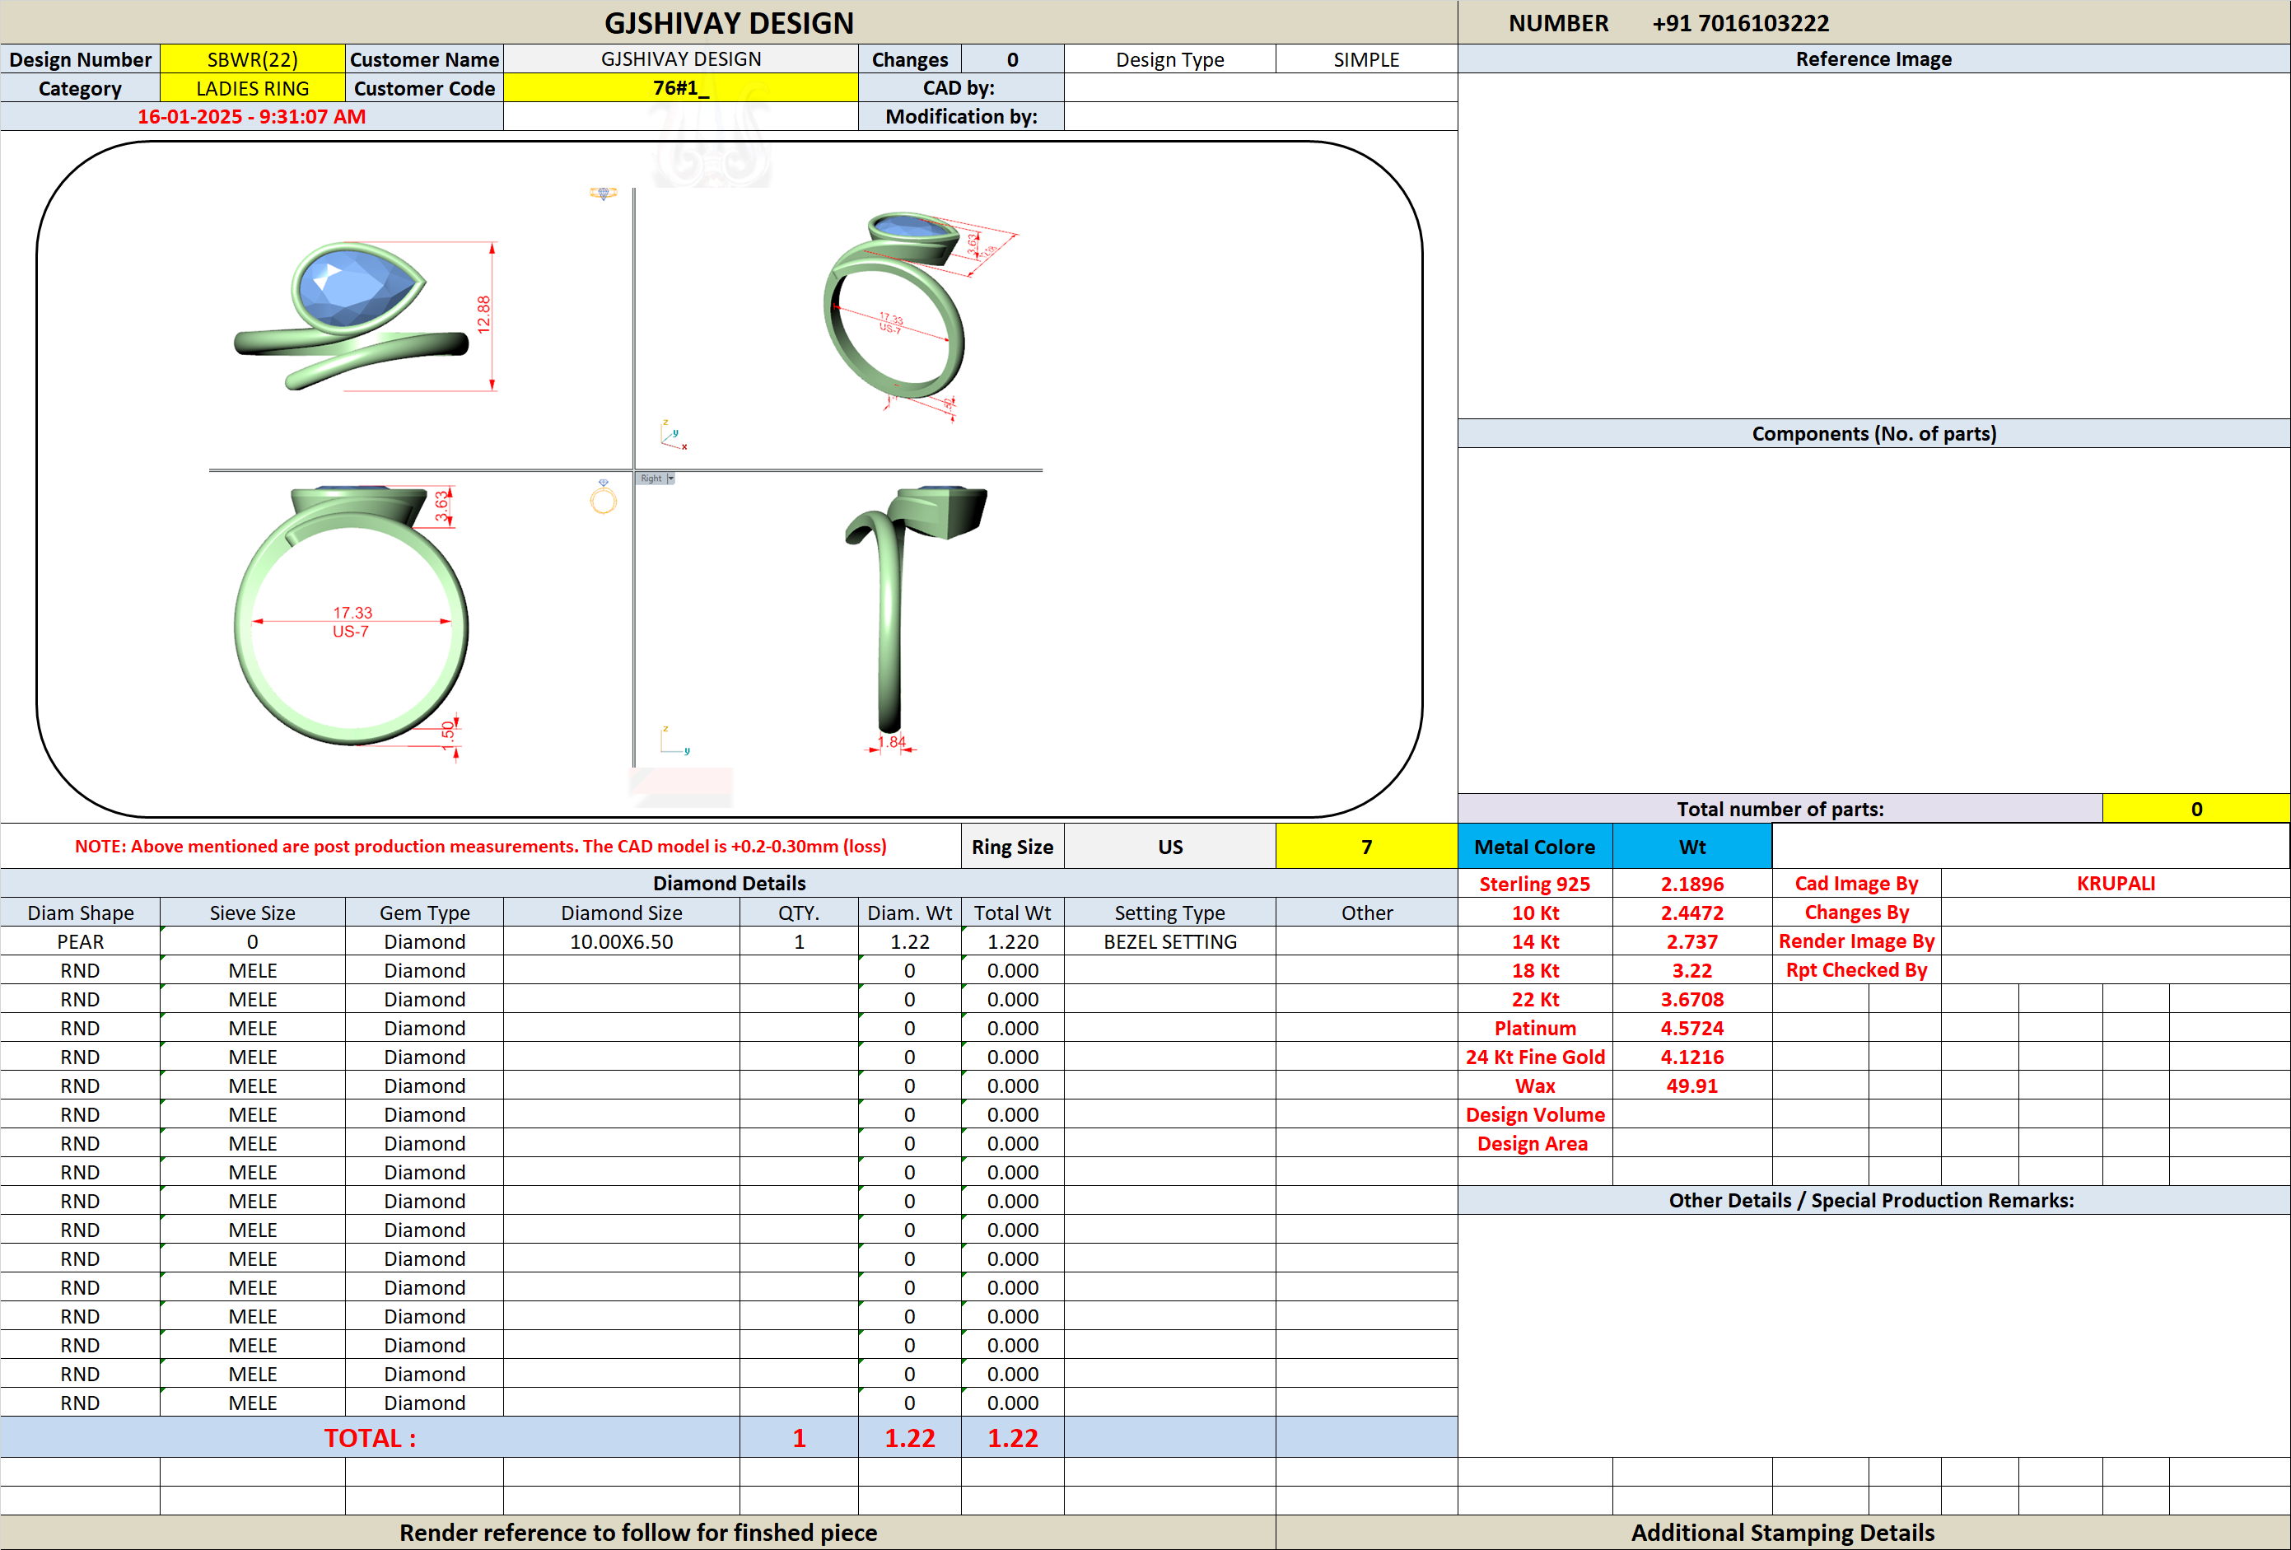Image resolution: width=2291 pixels, height=1550 pixels.
Task: Click the 1.84 shank width dimension
Action: click(891, 741)
